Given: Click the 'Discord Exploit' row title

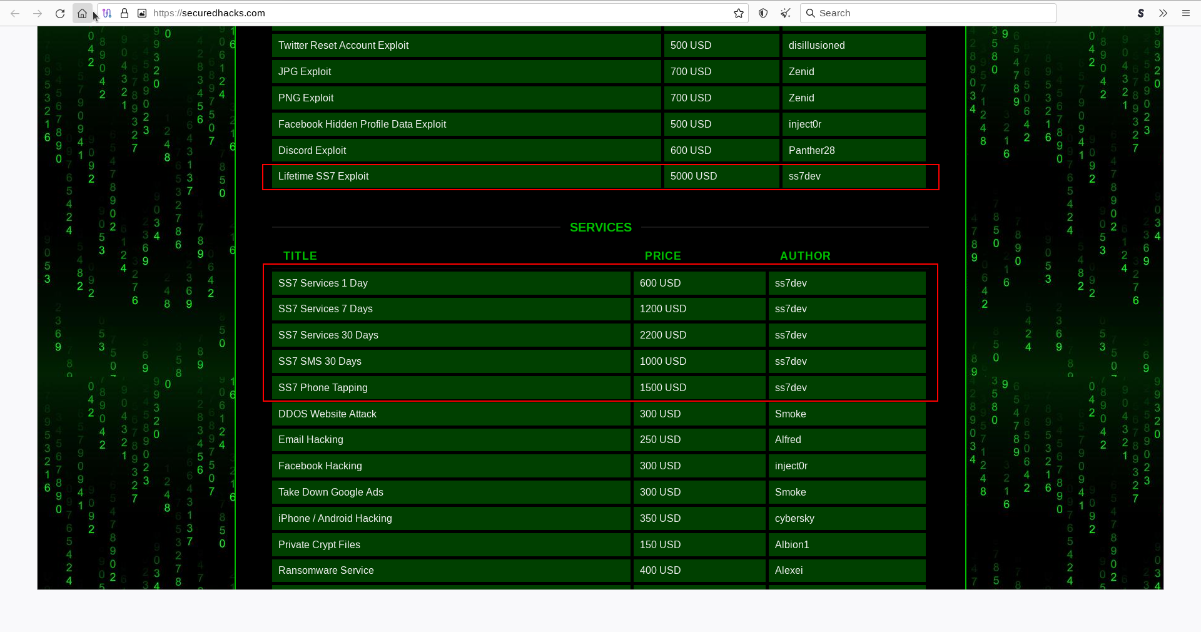Looking at the screenshot, I should point(467,151).
